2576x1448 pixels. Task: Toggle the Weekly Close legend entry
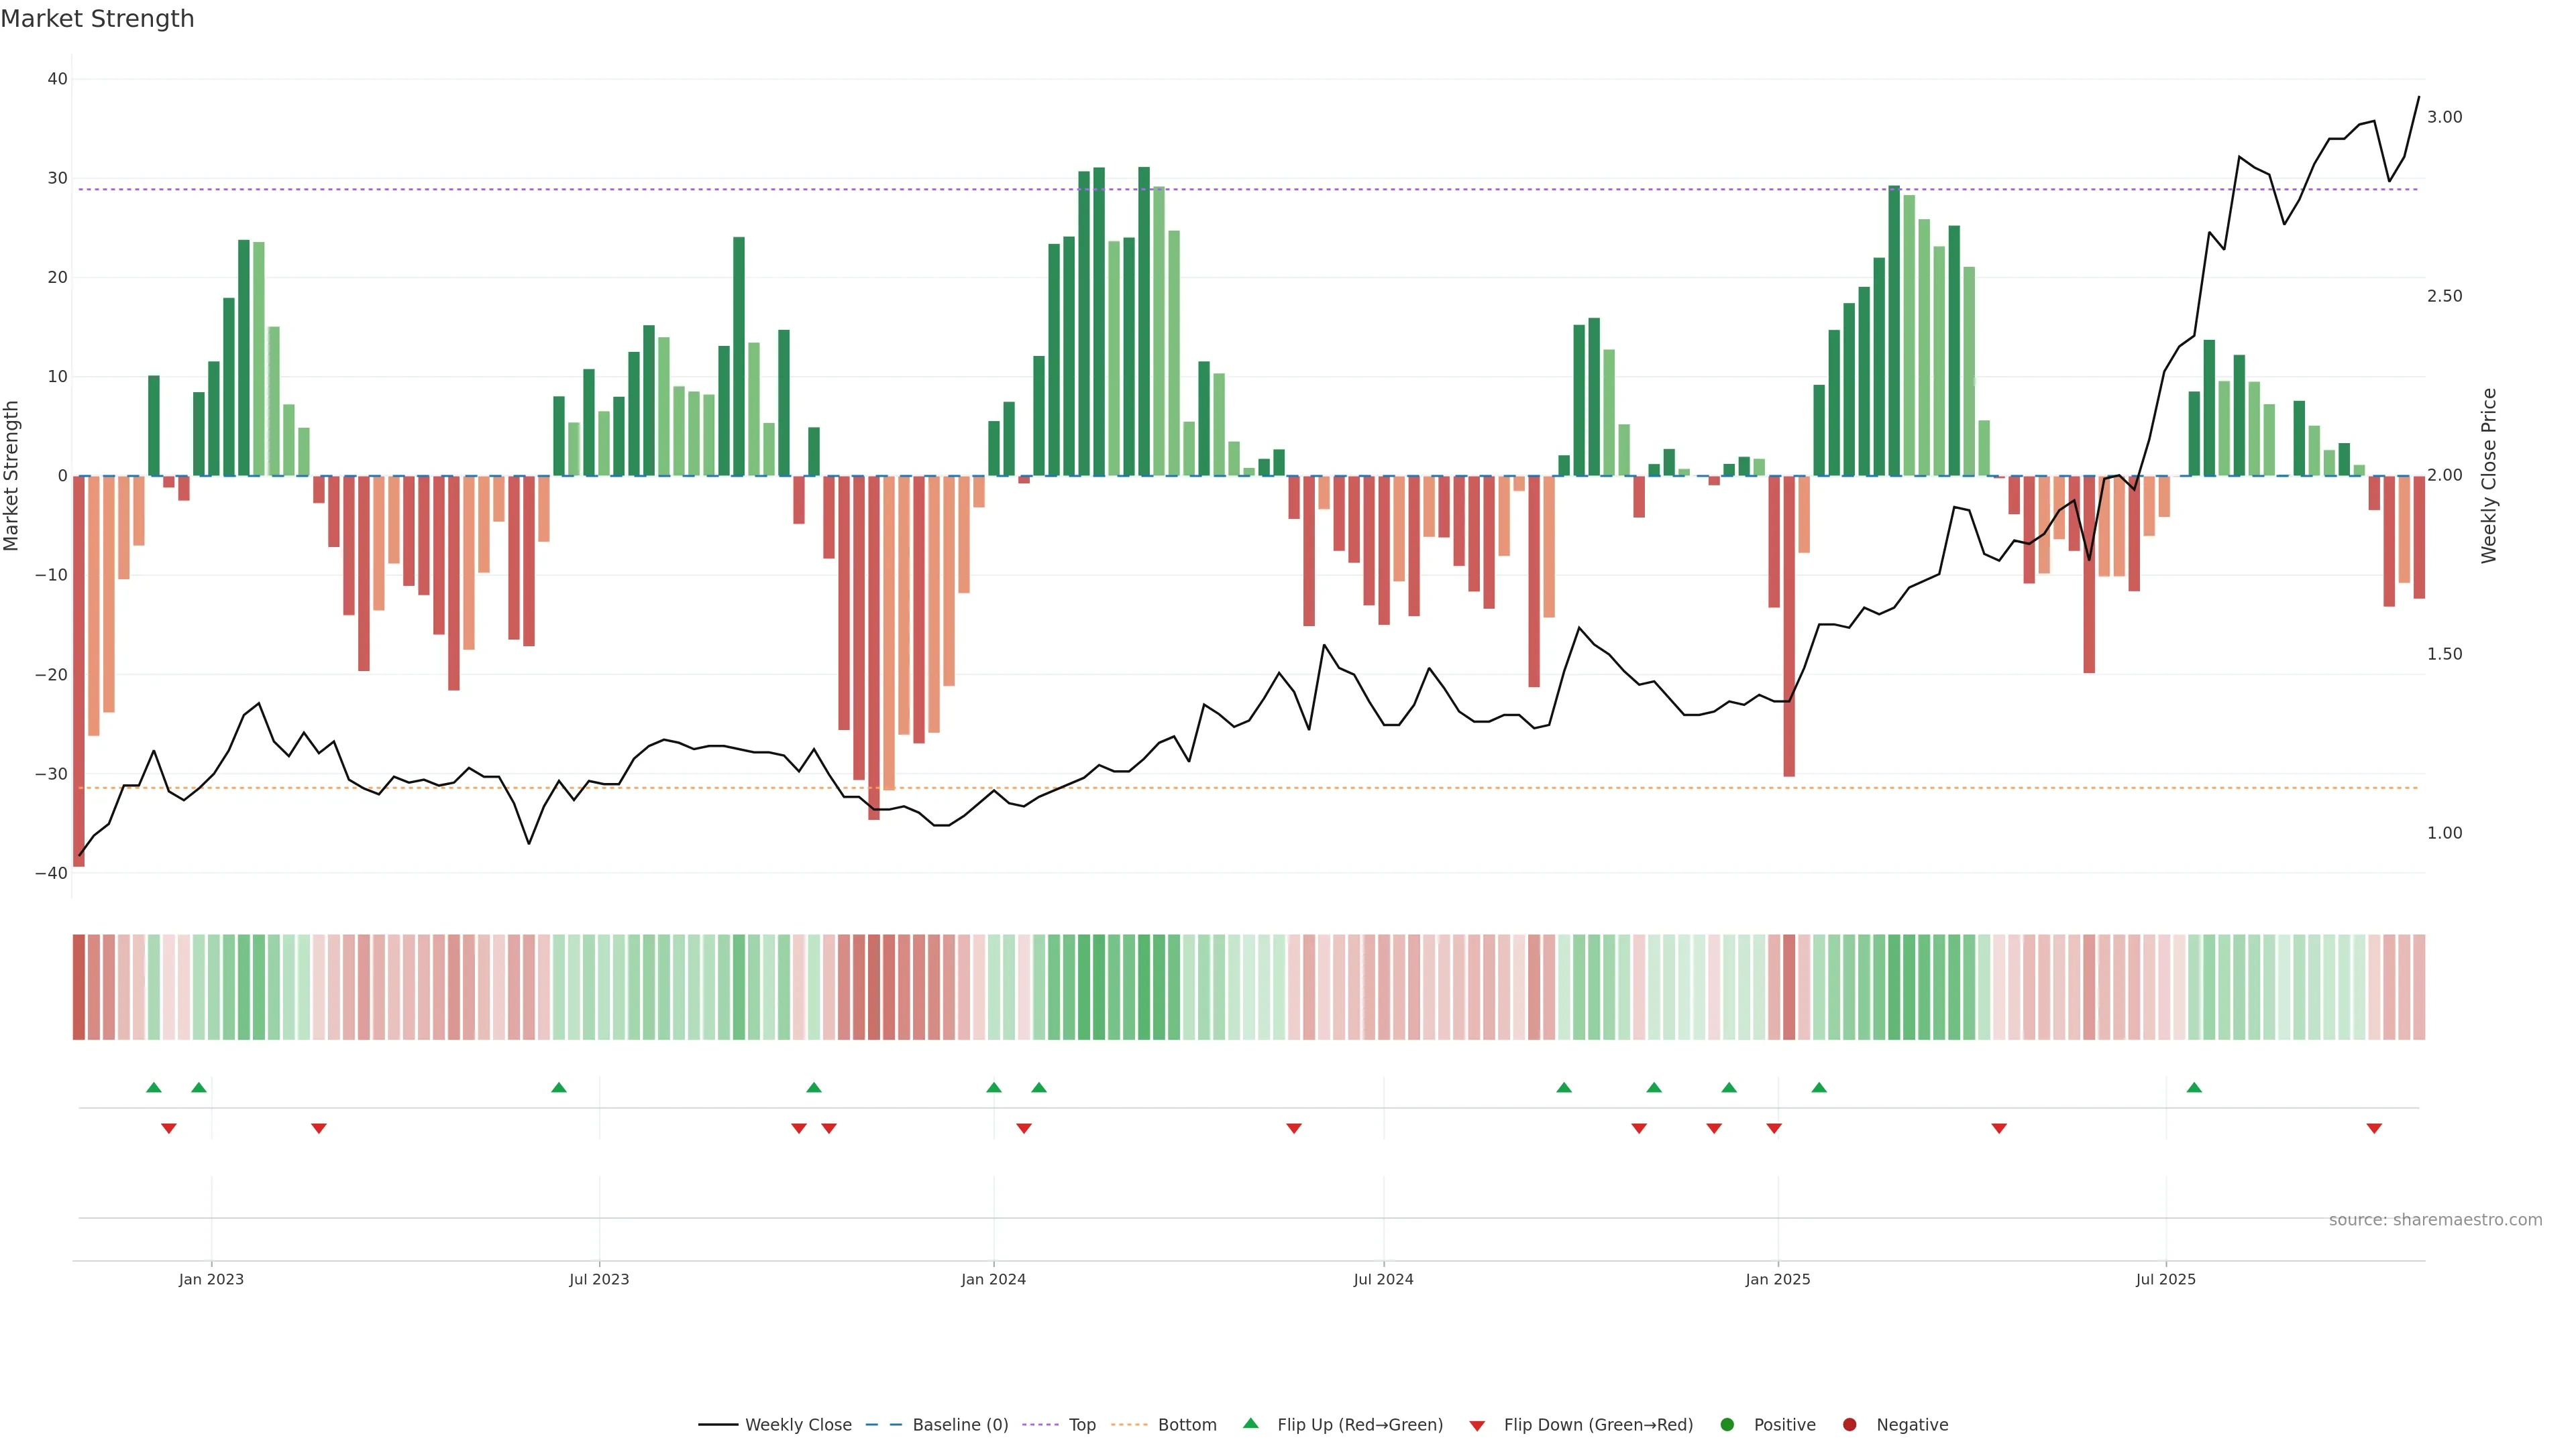[x=797, y=1425]
